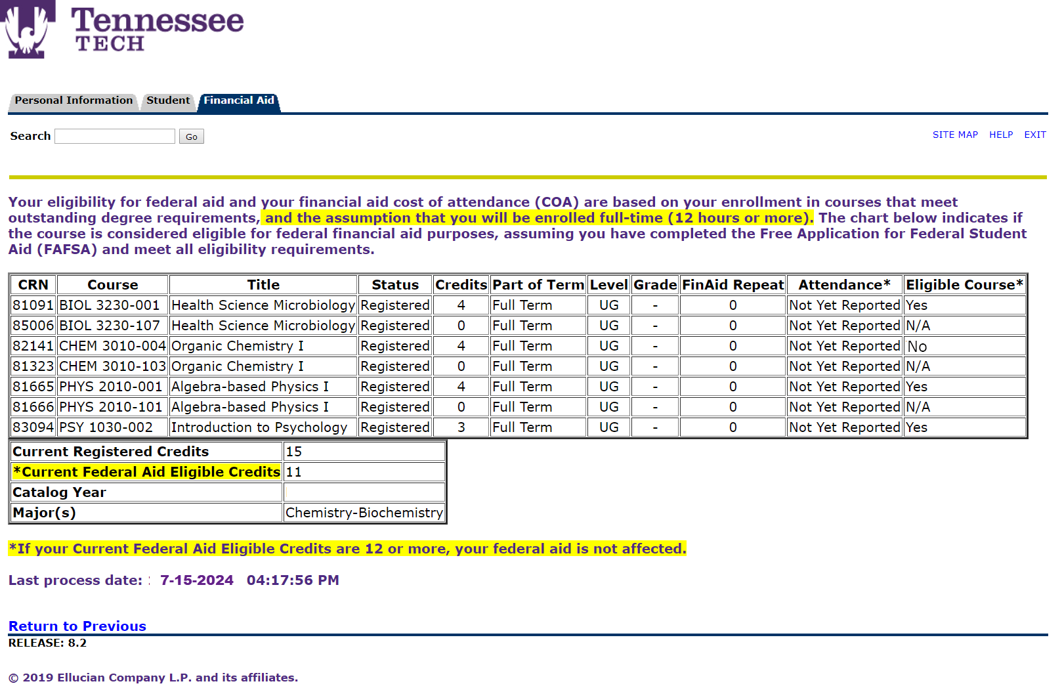Focus the Search text field
Screen dimensions: 1062x690
(x=115, y=136)
